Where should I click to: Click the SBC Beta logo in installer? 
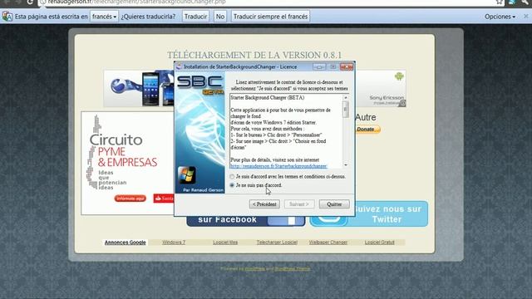pyautogui.click(x=200, y=85)
